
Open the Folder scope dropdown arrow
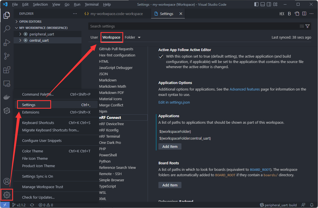point(139,37)
